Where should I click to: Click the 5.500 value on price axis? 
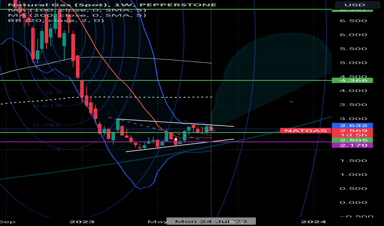coord(353,48)
